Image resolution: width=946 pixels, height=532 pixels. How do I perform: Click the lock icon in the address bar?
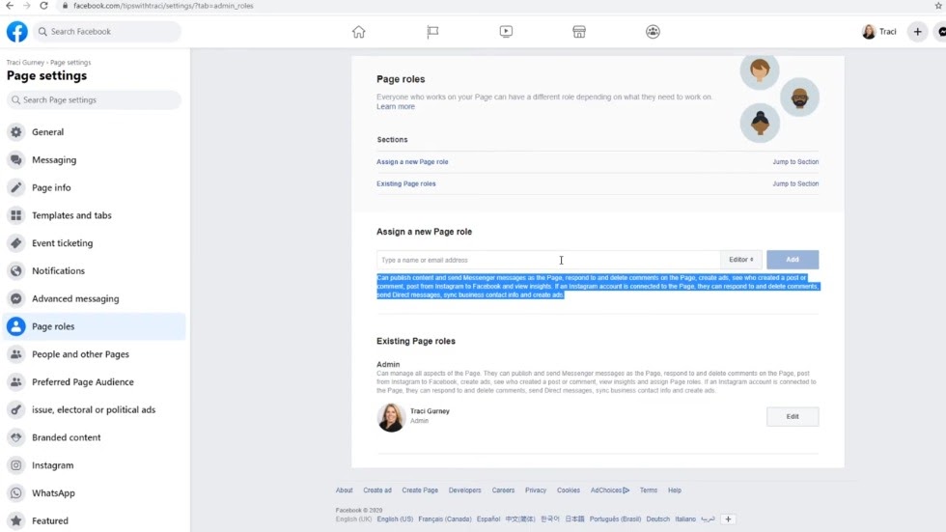(66, 6)
